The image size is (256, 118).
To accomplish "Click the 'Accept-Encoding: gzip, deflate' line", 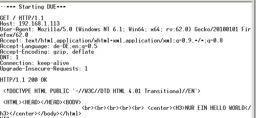I will pyautogui.click(x=47, y=52).
